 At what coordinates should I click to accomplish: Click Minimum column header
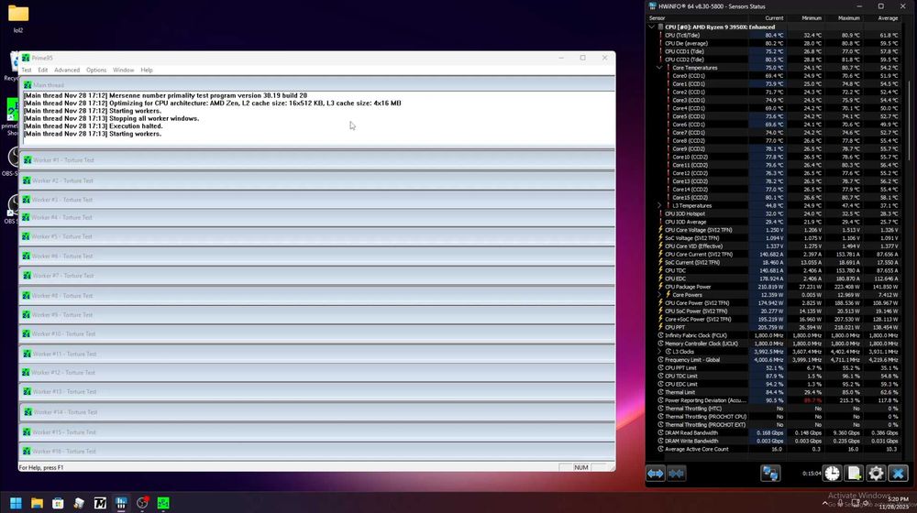[805, 18]
